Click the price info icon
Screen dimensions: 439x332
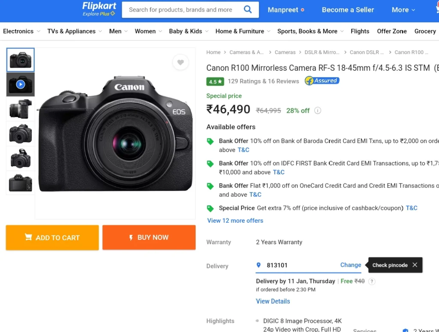click(318, 111)
